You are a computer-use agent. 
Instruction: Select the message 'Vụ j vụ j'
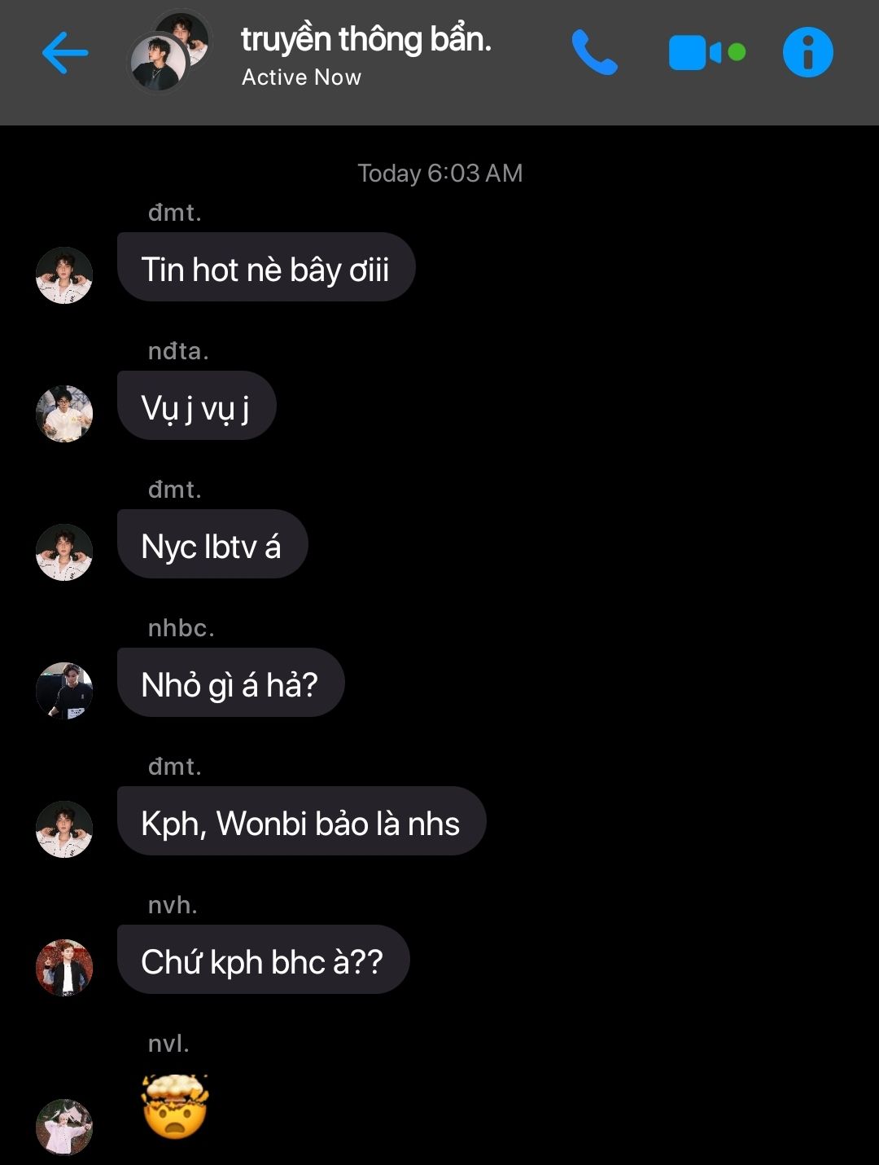pos(196,406)
